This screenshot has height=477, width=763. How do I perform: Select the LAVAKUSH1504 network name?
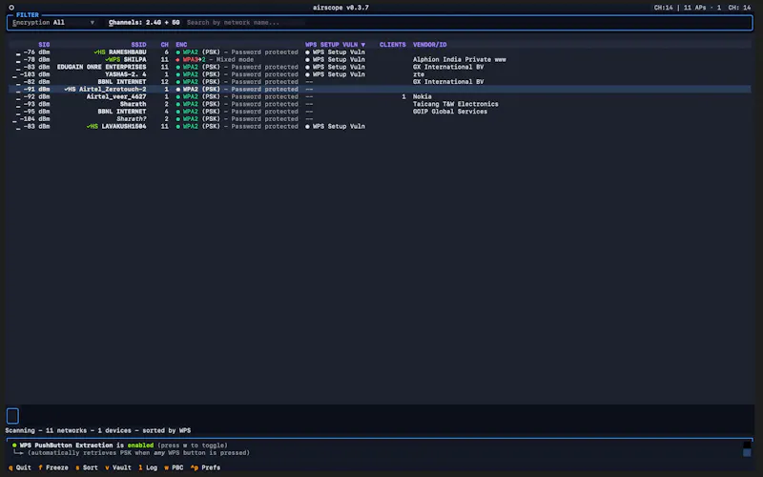coord(124,127)
